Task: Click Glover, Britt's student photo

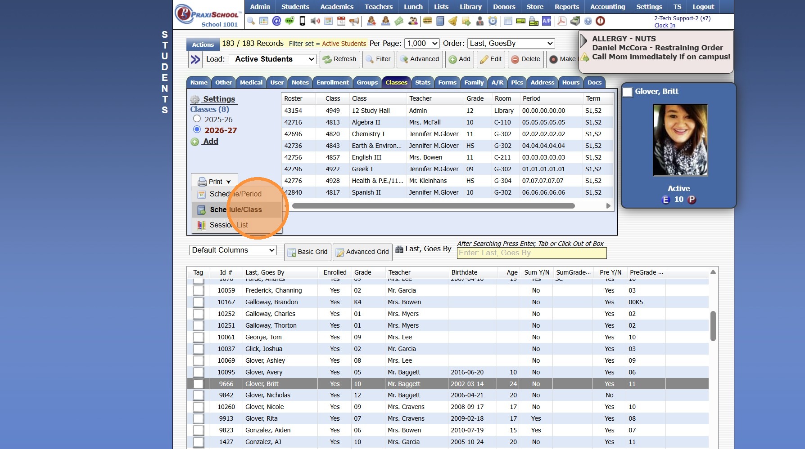Action: pyautogui.click(x=680, y=140)
